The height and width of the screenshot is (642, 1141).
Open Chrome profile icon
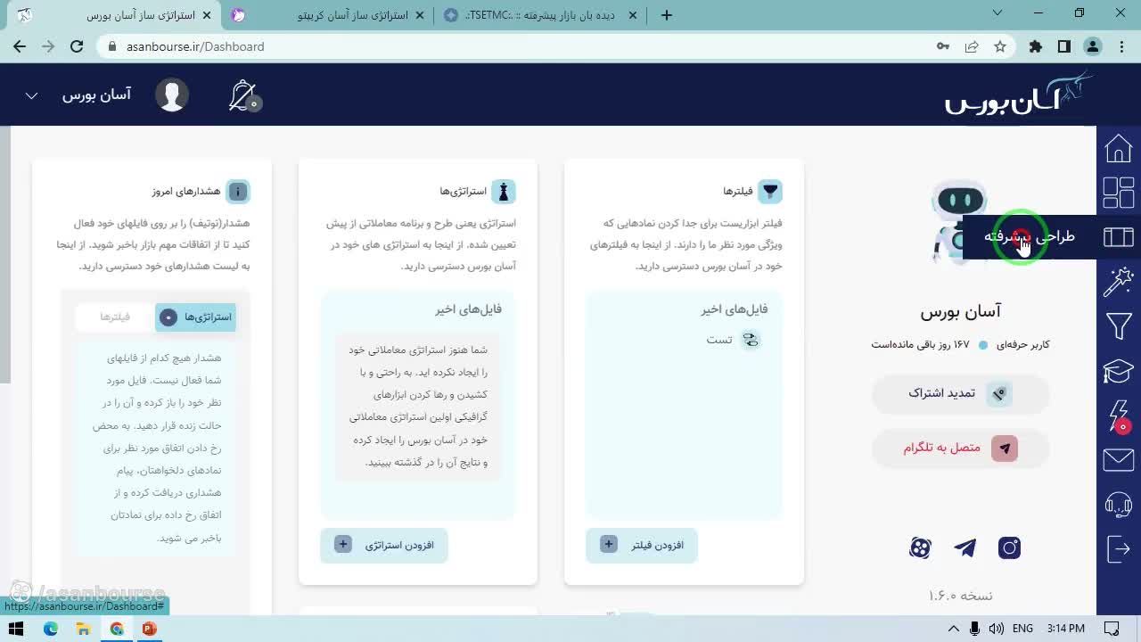(x=1092, y=46)
